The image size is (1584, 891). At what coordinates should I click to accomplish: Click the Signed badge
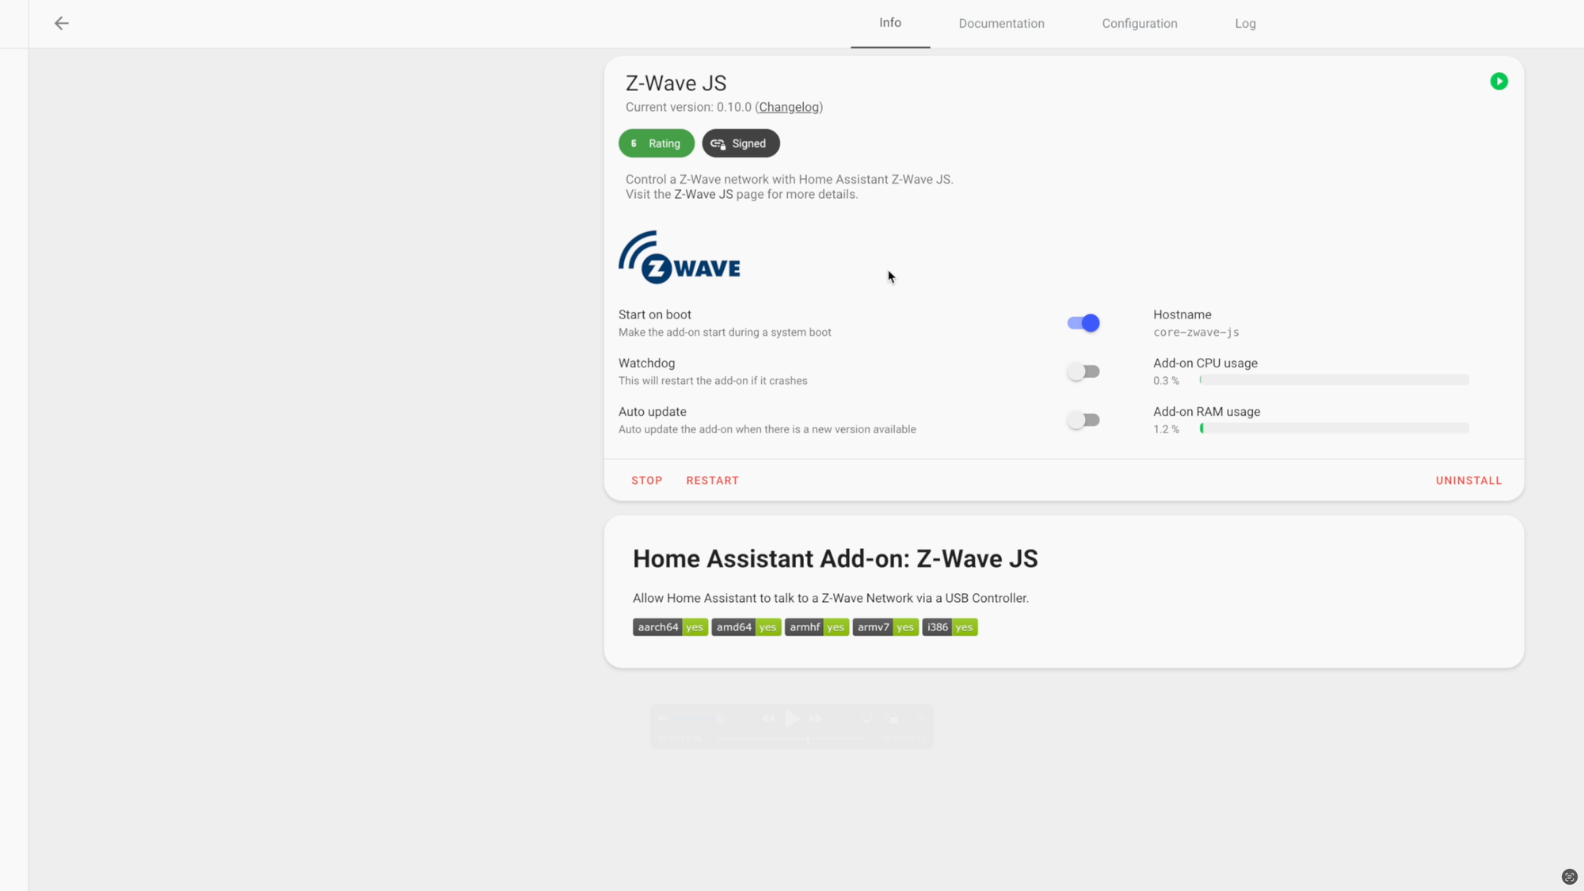[x=741, y=143]
